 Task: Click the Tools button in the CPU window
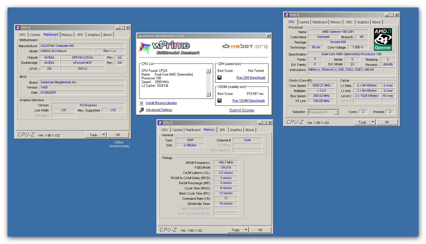362,122
